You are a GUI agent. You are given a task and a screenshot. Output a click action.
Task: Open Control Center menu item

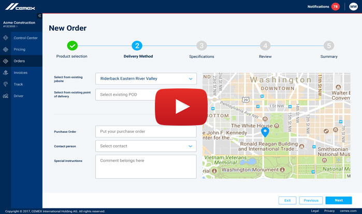[25, 38]
